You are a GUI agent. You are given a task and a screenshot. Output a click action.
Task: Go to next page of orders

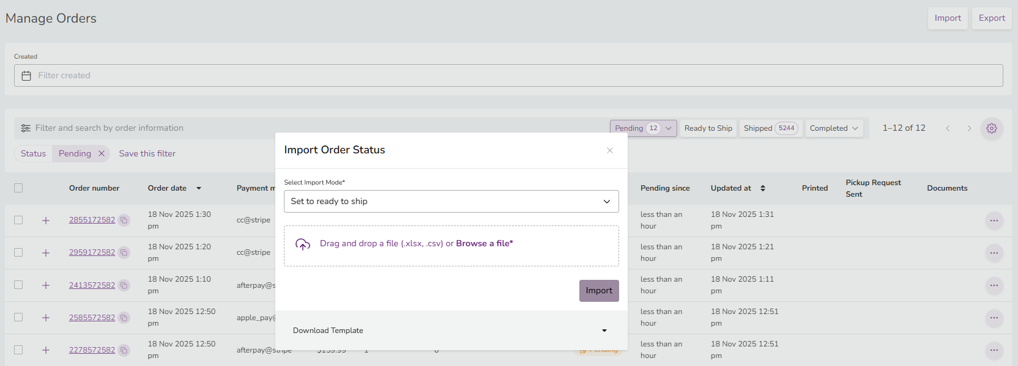coord(969,128)
